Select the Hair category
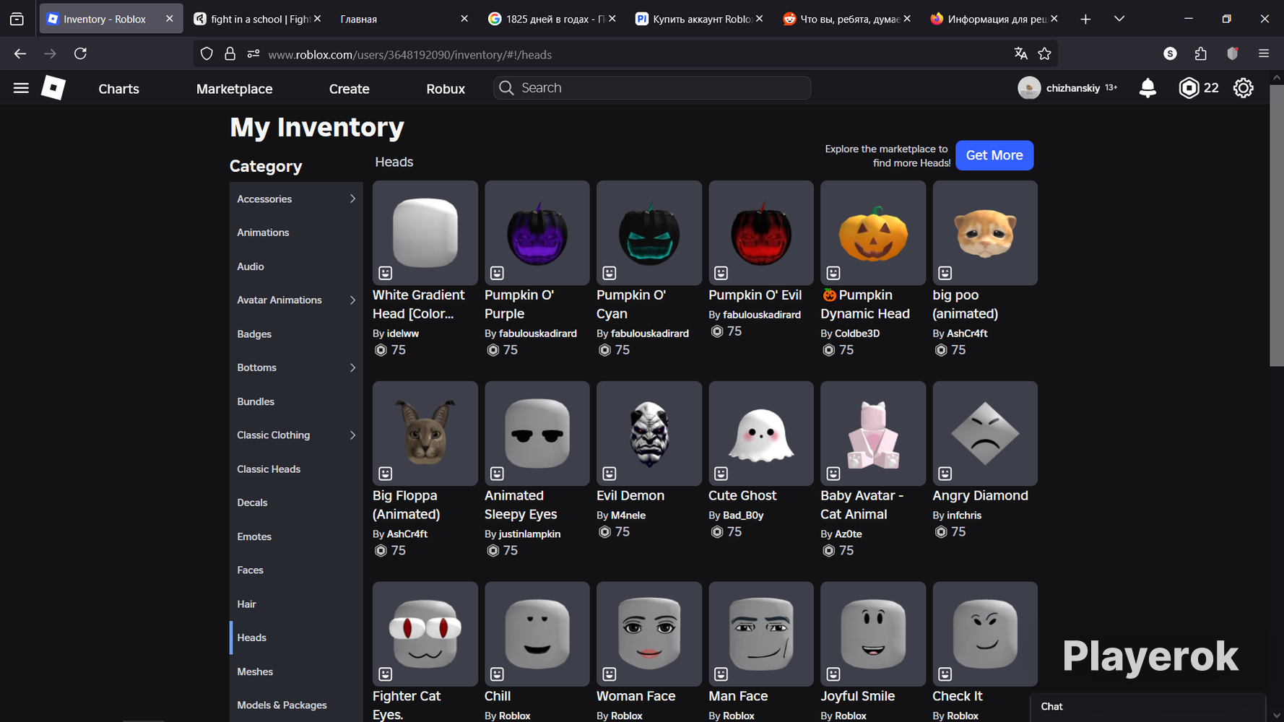This screenshot has width=1284, height=722. pos(296,604)
